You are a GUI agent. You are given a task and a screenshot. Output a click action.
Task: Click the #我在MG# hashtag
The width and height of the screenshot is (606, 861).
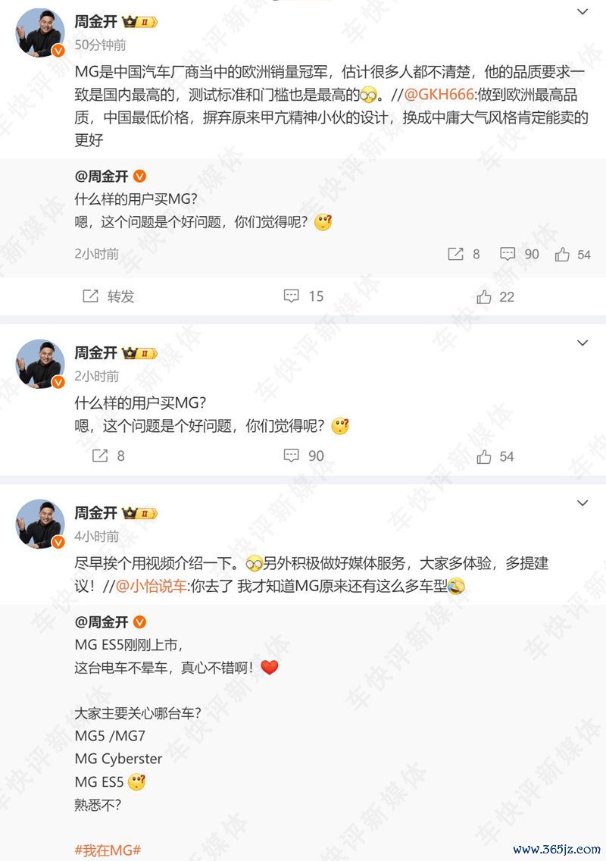click(108, 850)
